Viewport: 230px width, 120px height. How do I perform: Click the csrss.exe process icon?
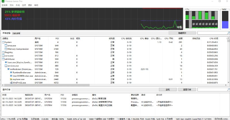tap(3, 56)
